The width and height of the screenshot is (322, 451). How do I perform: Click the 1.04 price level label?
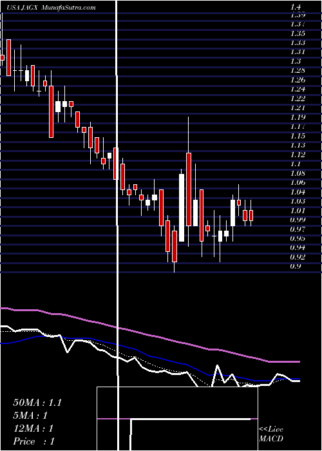point(298,192)
